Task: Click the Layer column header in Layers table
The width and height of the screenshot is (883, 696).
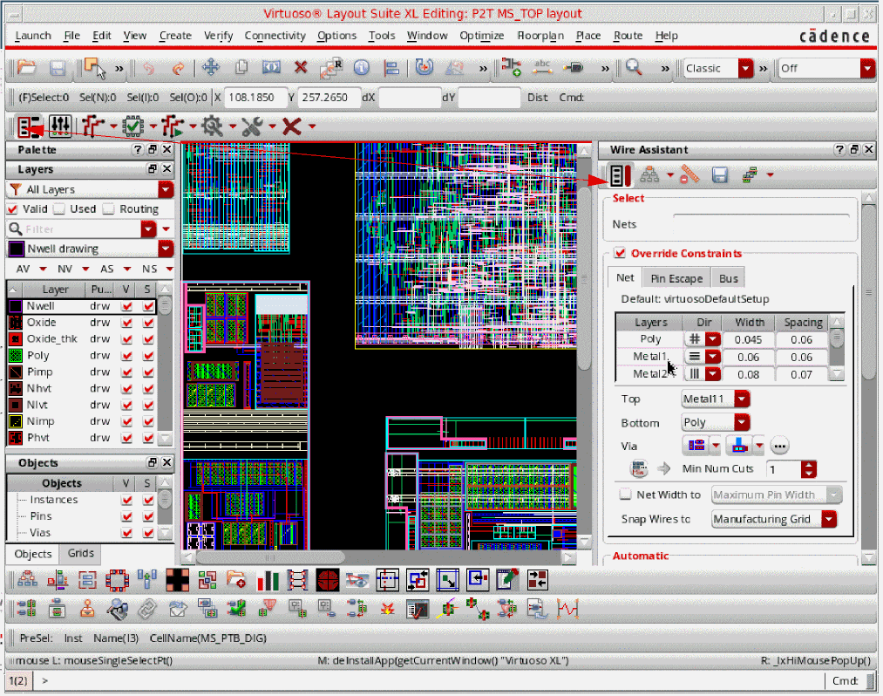Action: pyautogui.click(x=54, y=290)
